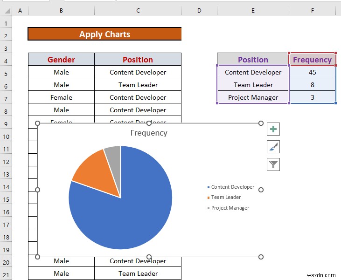Screen dimensions: 341x280
Task: Select the Gender header cell
Action: click(x=61, y=60)
